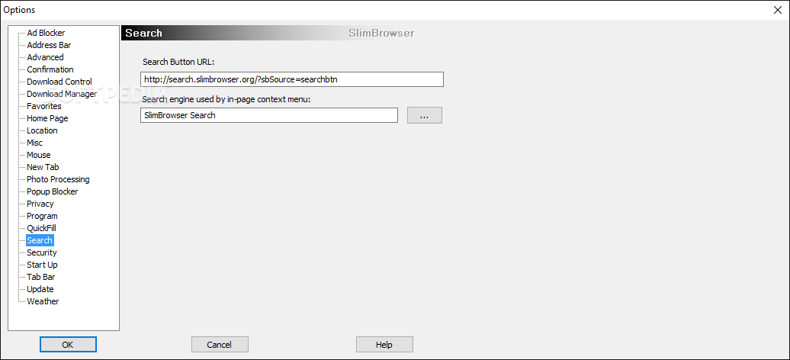Select QuickFill category

(x=41, y=228)
